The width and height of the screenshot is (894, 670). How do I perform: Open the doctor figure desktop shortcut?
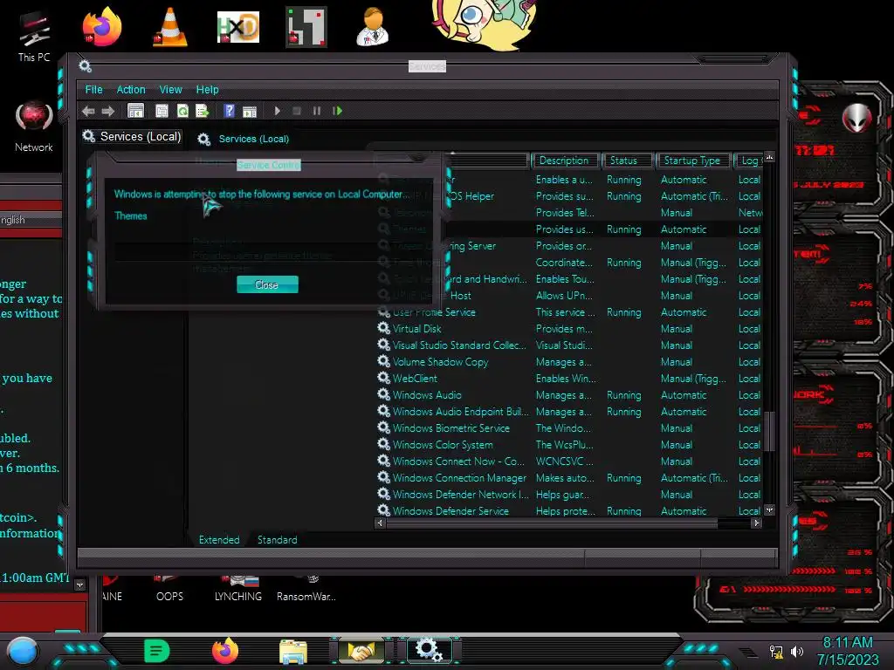coord(373,26)
